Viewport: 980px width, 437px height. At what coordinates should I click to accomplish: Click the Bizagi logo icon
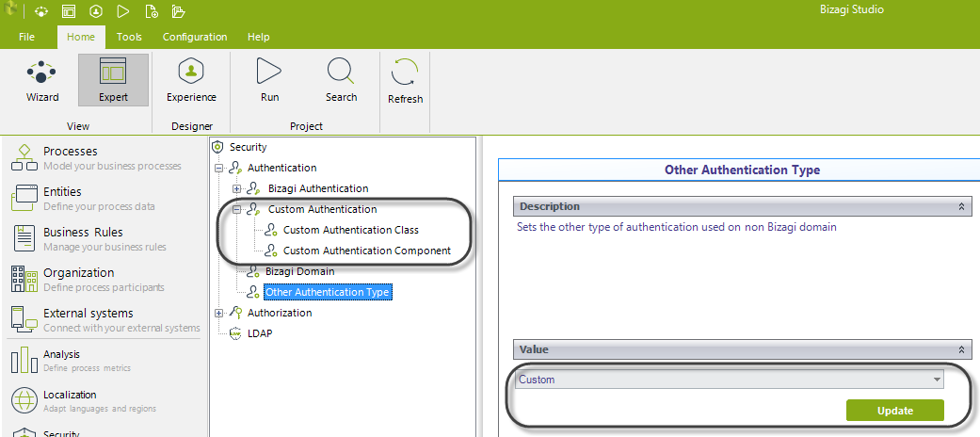[x=10, y=10]
